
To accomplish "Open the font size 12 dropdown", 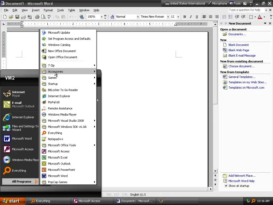I will coord(178,17).
